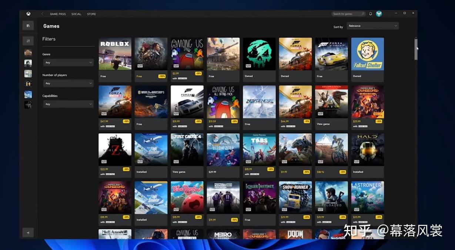Click the $18.74 price under Descenders
This screenshot has width=455, height=250.
(x=321, y=172)
